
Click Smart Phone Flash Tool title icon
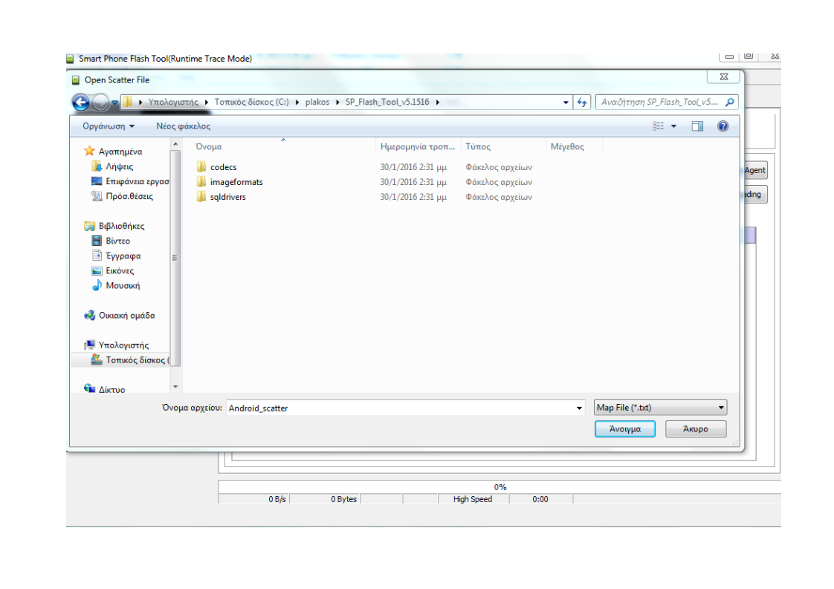click(x=70, y=59)
